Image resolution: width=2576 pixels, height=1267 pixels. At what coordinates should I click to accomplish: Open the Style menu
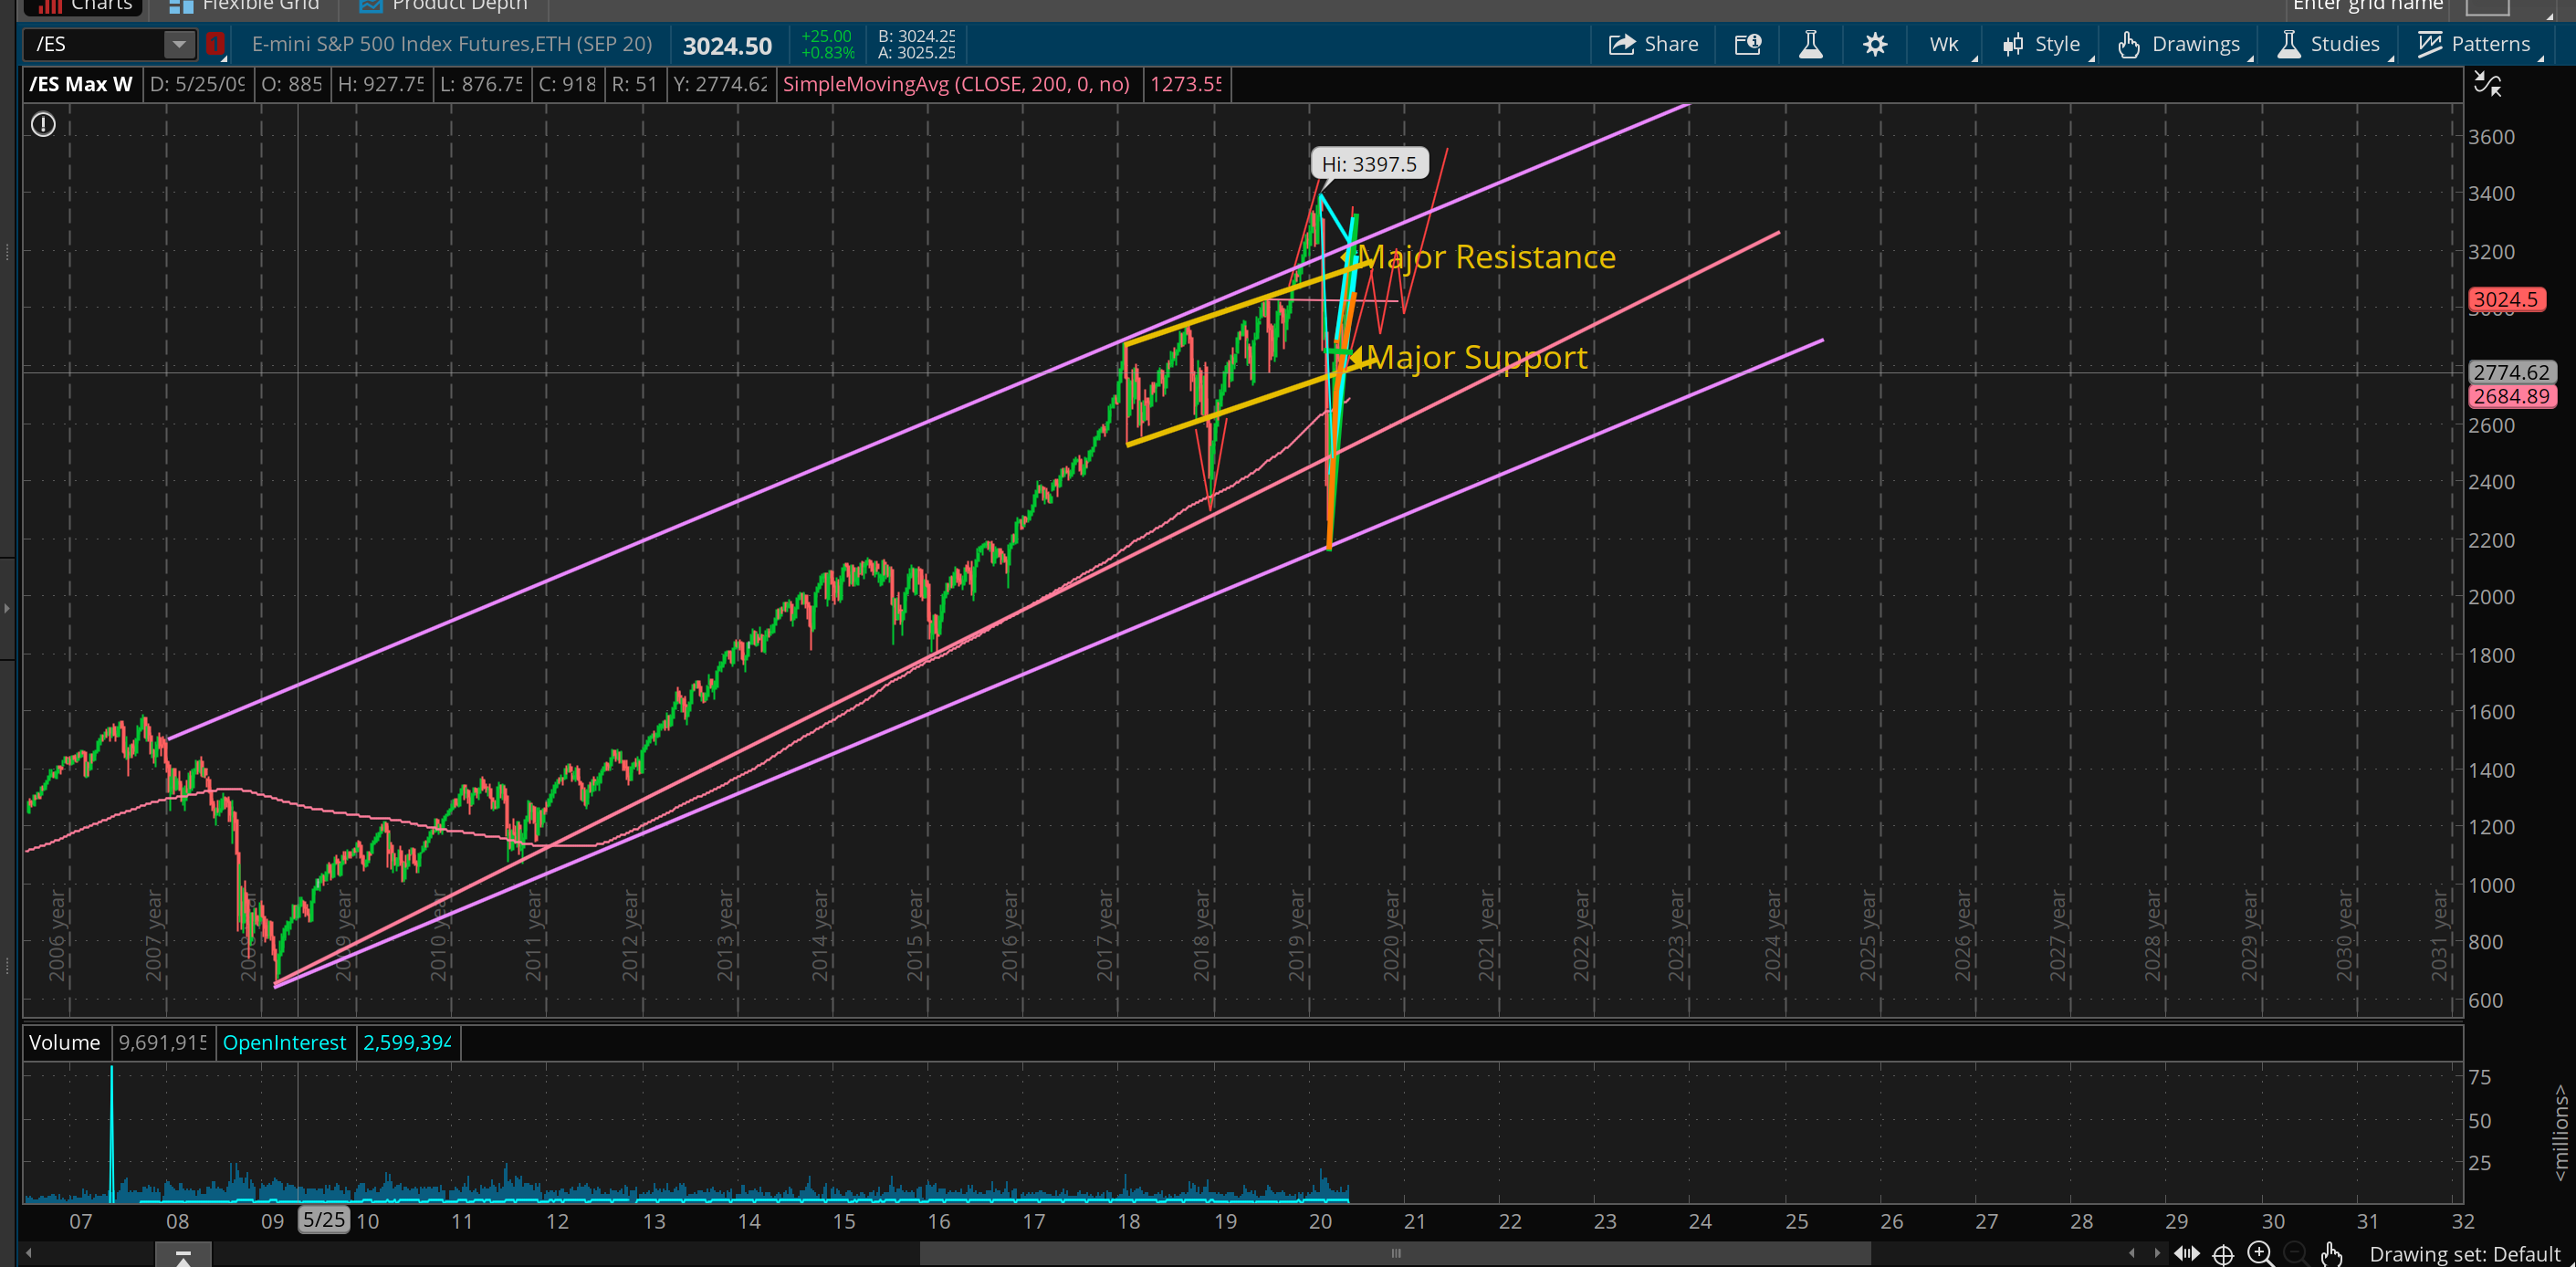pos(2042,44)
